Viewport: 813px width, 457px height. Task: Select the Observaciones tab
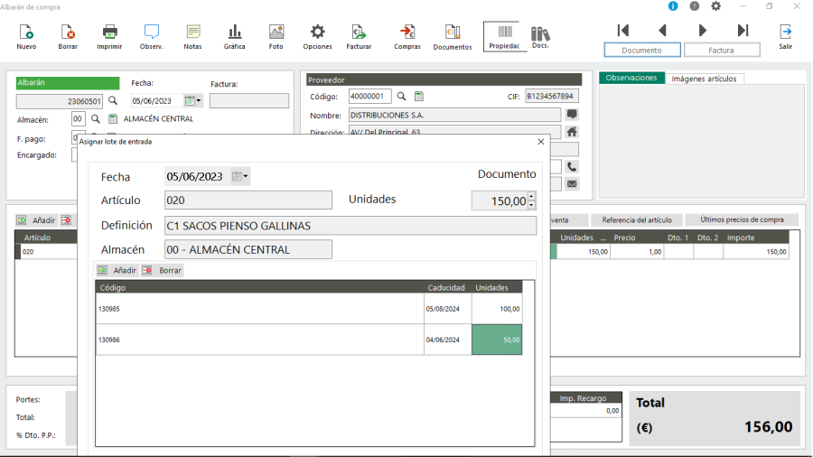tap(631, 79)
